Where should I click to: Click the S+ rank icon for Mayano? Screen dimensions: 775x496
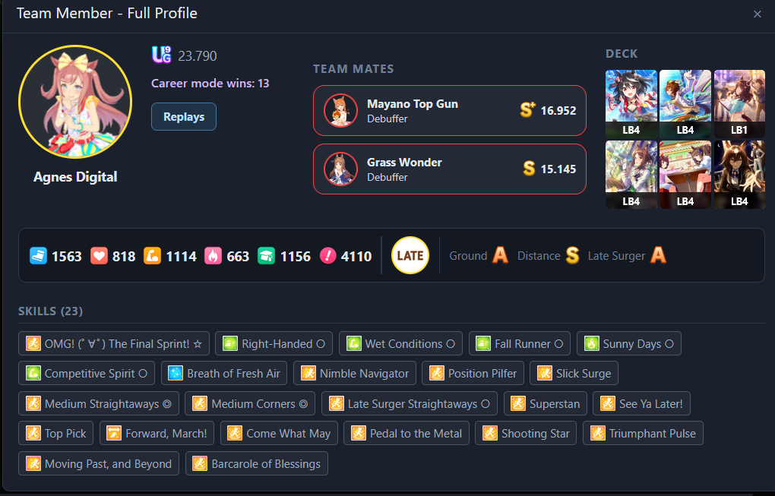pos(527,109)
